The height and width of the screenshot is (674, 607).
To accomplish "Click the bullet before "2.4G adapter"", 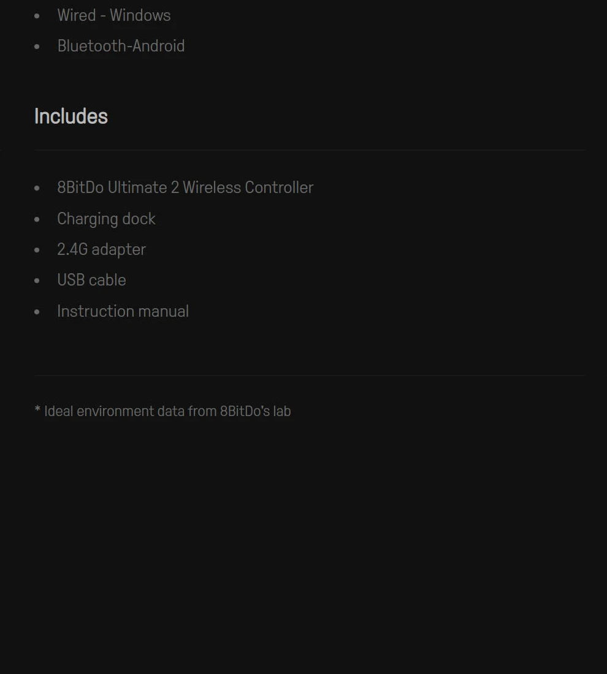I will click(x=37, y=250).
